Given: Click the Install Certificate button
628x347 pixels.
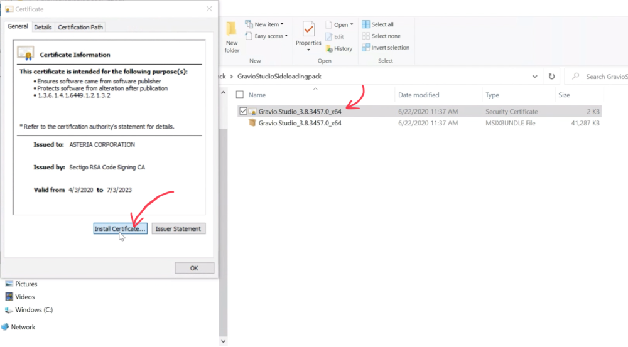Looking at the screenshot, I should pos(120,228).
